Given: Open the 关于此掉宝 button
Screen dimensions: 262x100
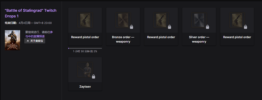Looking at the screenshot, I should click(x=35, y=41).
